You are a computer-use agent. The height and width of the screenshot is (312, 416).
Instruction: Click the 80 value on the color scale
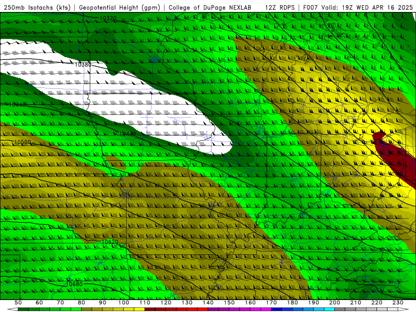click(x=82, y=303)
